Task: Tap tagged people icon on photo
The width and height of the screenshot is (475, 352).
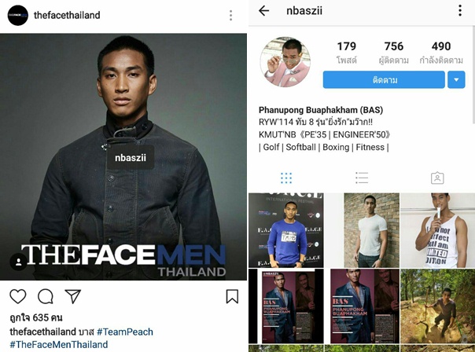Action: coord(19,262)
